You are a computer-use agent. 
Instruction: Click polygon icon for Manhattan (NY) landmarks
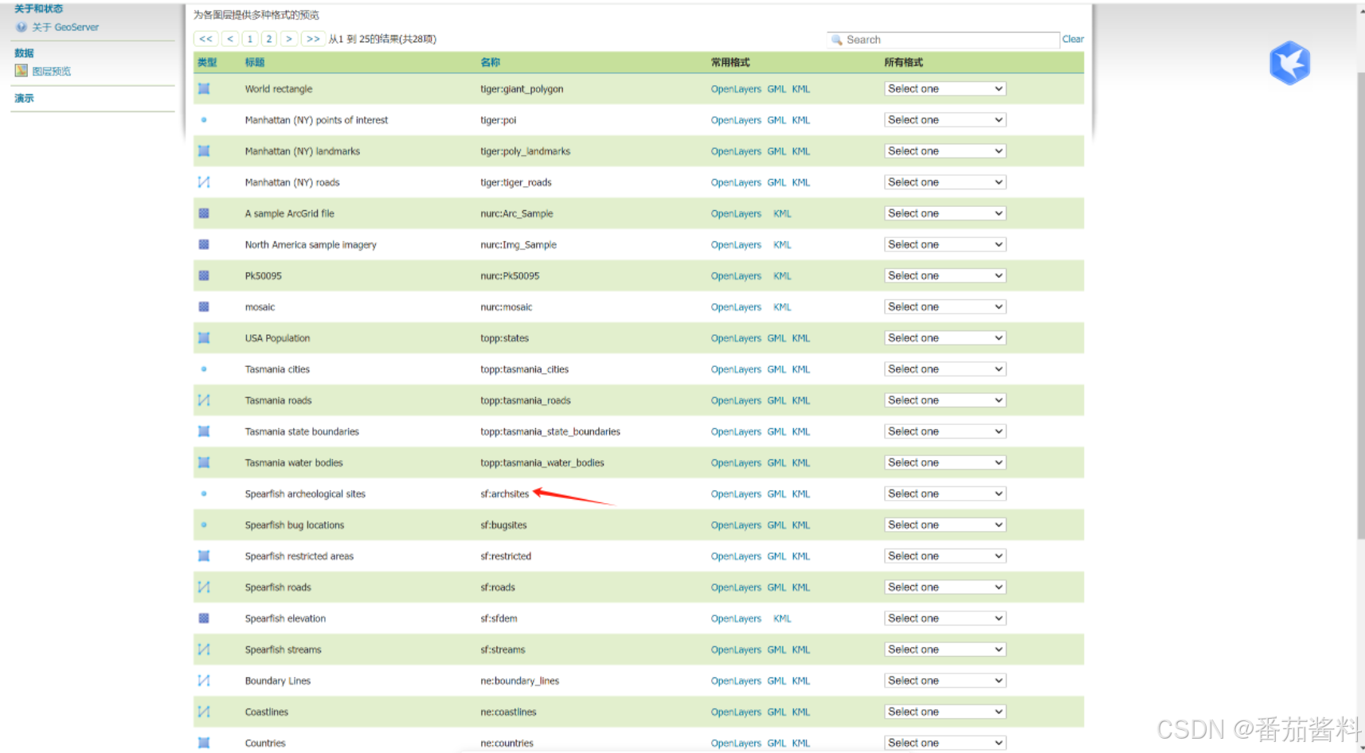pyautogui.click(x=204, y=151)
